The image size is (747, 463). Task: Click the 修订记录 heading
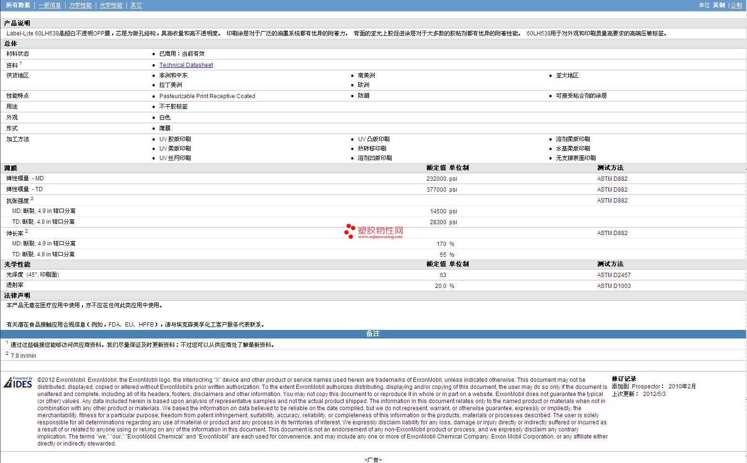tap(624, 379)
